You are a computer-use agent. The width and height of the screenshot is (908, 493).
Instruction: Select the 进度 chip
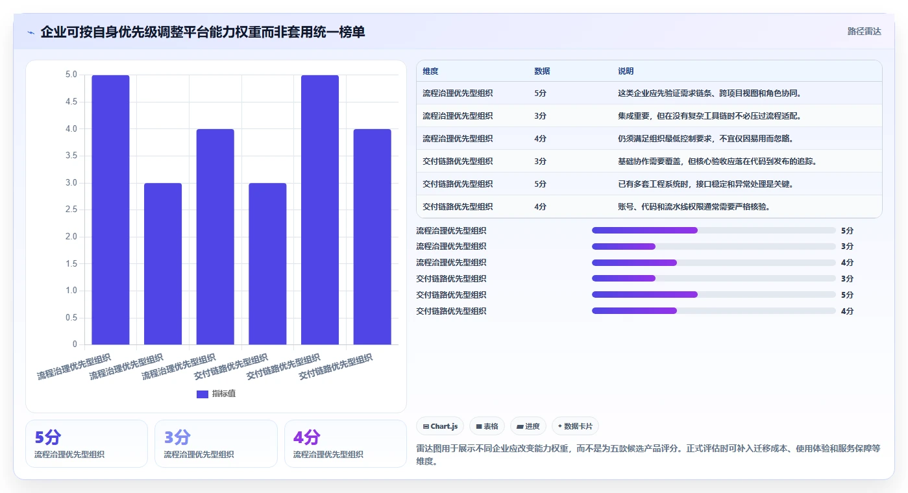pos(528,426)
